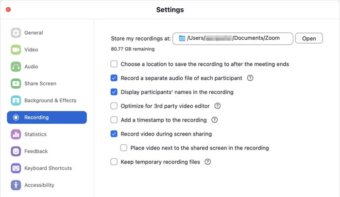The height and width of the screenshot is (197, 340).
Task: Click the recordings storage path field
Action: [233, 38]
